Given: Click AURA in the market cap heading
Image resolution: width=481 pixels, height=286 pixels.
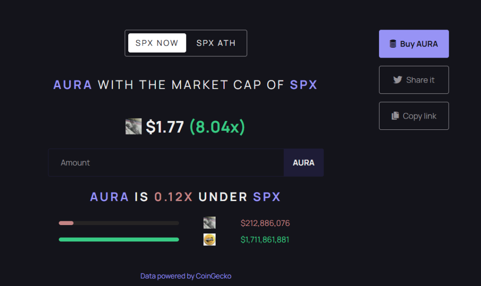Looking at the screenshot, I should pyautogui.click(x=73, y=85).
